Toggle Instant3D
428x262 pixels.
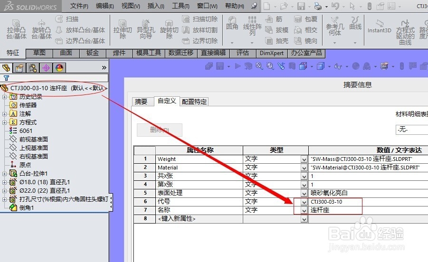[379, 27]
